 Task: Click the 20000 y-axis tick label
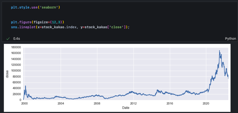(17, 94)
